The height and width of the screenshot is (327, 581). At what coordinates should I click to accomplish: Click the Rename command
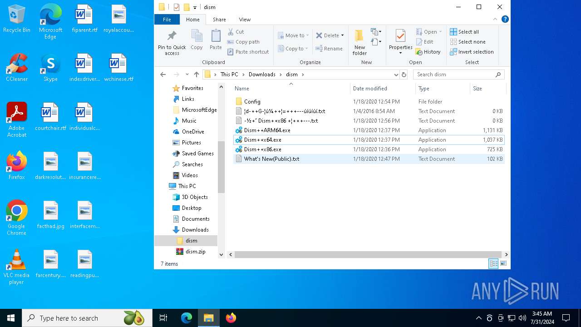tap(329, 49)
